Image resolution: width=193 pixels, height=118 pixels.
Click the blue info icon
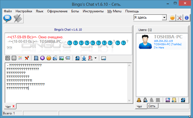coord(187,18)
